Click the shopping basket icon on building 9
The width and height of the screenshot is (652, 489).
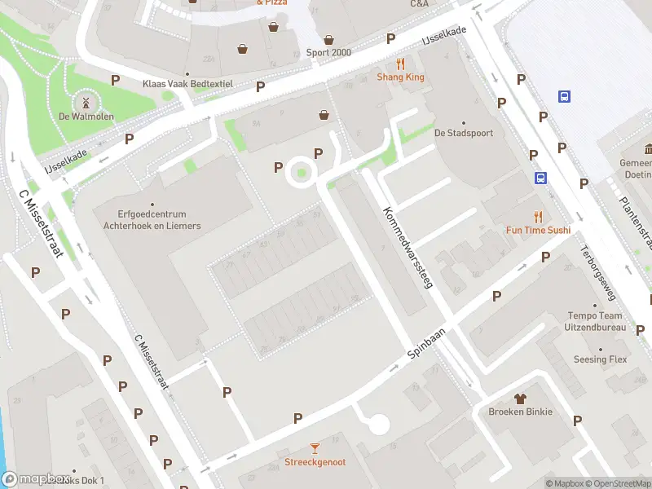coord(324,115)
